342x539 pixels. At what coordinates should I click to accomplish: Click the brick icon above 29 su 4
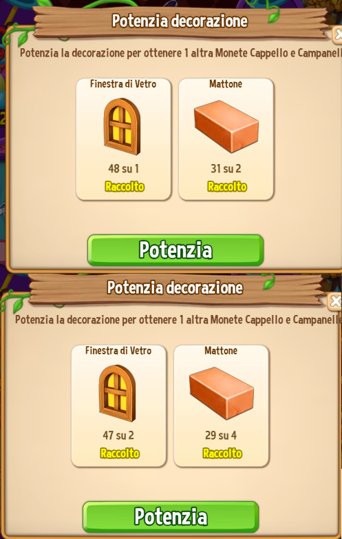point(222,393)
